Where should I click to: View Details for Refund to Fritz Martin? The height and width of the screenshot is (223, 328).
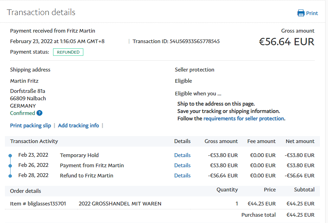click(x=182, y=176)
